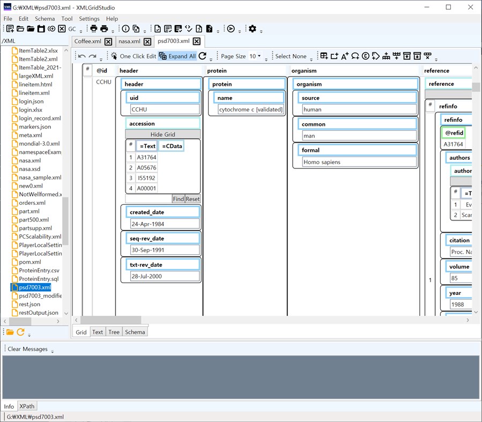482x422 pixels.
Task: Toggle One Click Edit mode
Action: pyautogui.click(x=133, y=56)
